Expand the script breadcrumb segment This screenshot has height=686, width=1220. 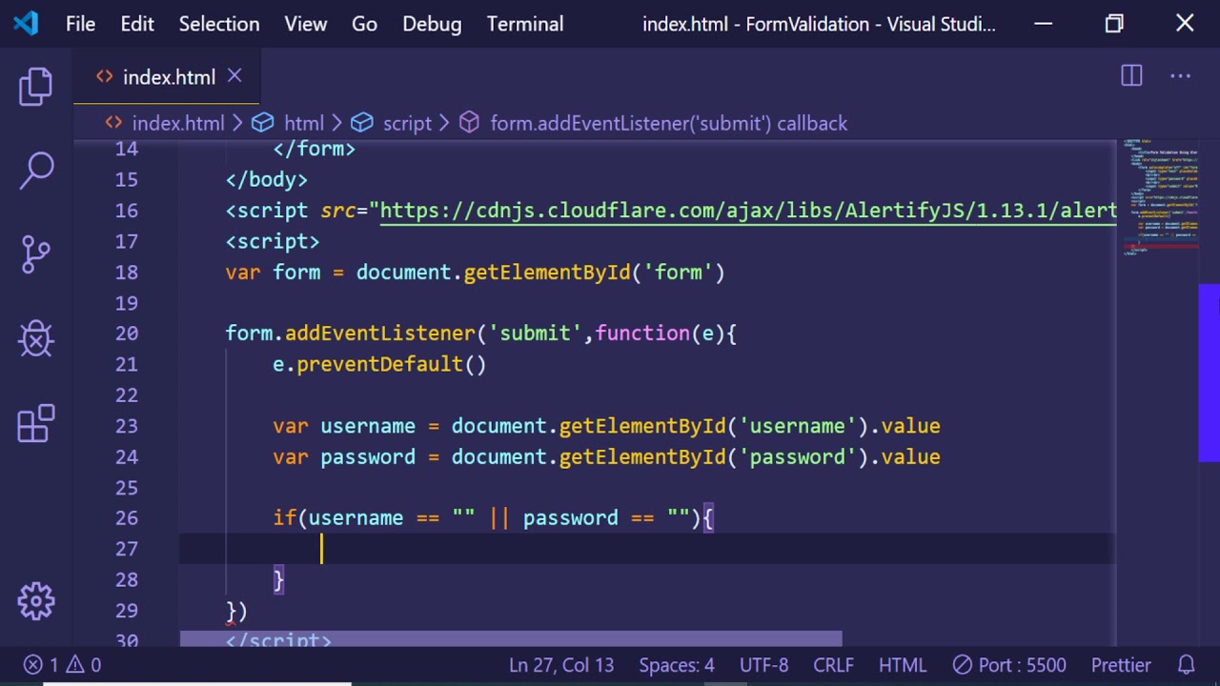[x=407, y=123]
